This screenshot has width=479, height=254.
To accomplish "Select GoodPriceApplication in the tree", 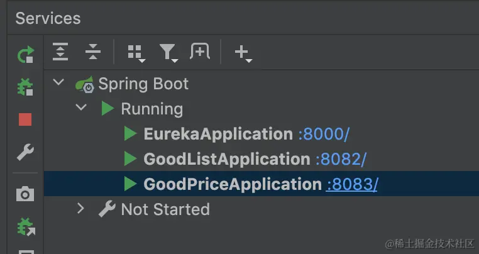I will click(233, 184).
